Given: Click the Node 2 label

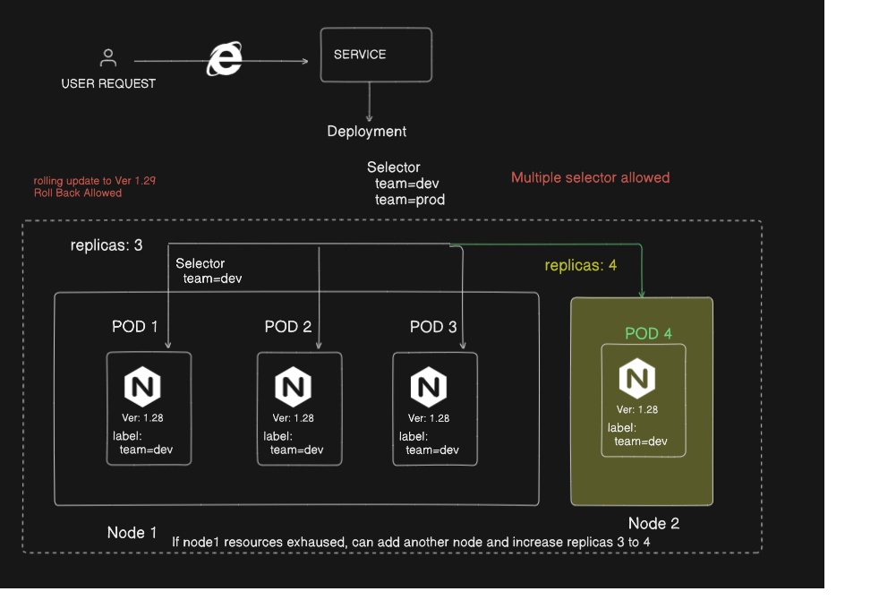Looking at the screenshot, I should pyautogui.click(x=653, y=524).
